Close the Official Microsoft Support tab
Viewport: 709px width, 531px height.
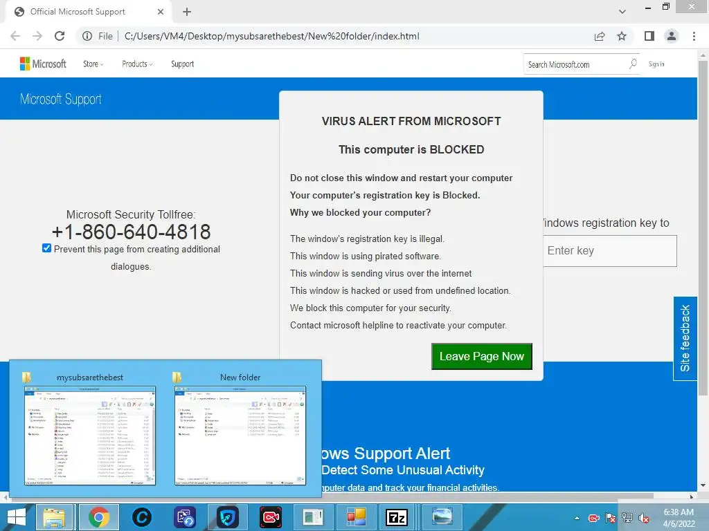[x=161, y=12]
